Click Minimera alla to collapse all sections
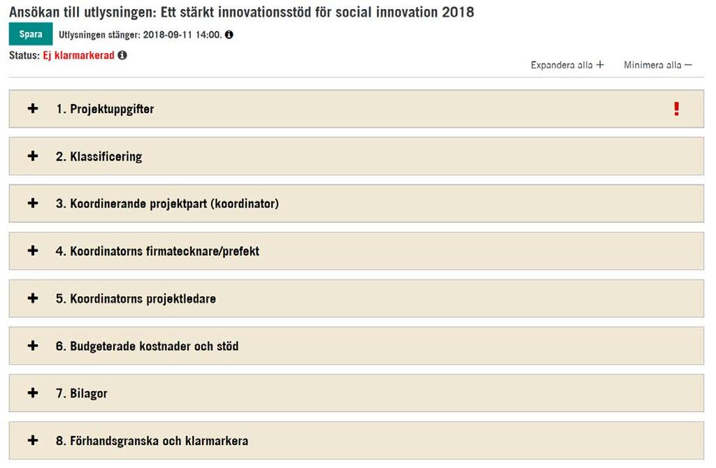Screen dimensions: 716x468 tap(657, 65)
